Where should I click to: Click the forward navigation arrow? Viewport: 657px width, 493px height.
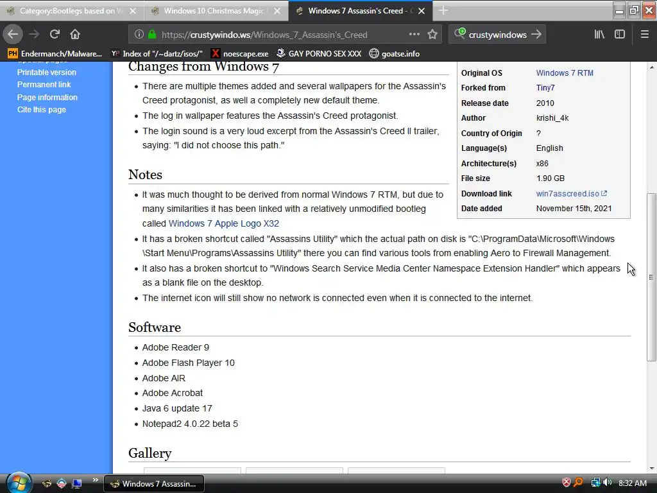tap(34, 34)
